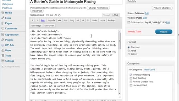Viewport: 179px width, 101px height.
Task: Edit the Published on date
Action: (168, 22)
